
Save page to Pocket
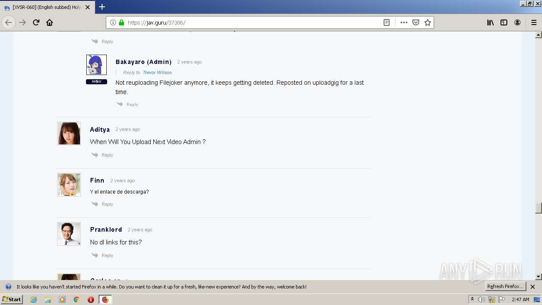coord(416,22)
